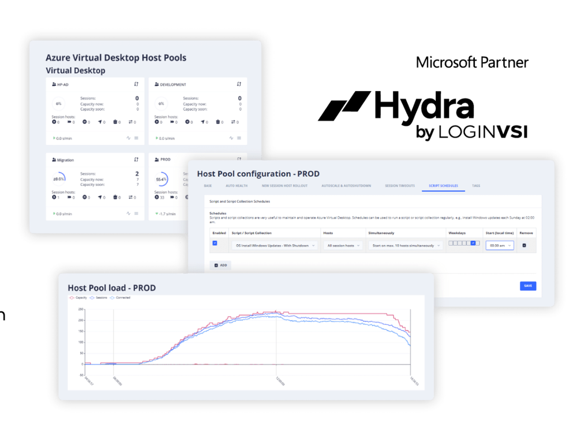Open the Script / Script Collection dropdown
Image resolution: width=577 pixels, height=425 pixels.
(x=274, y=245)
